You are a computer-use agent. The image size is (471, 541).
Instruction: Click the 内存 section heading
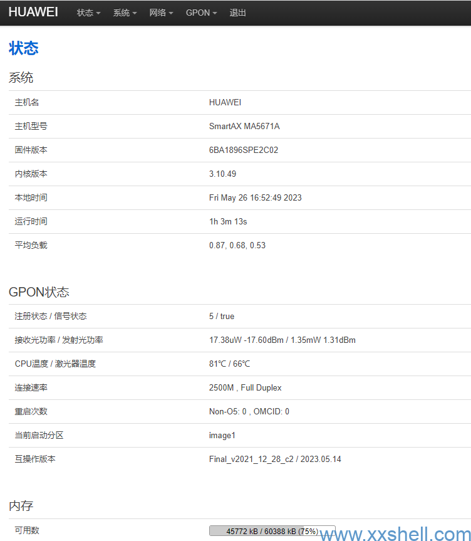click(21, 506)
